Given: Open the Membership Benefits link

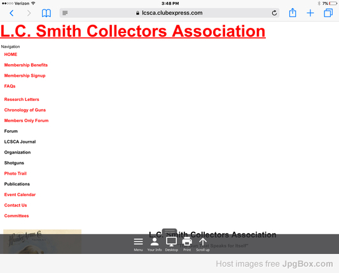Looking at the screenshot, I should pos(26,65).
